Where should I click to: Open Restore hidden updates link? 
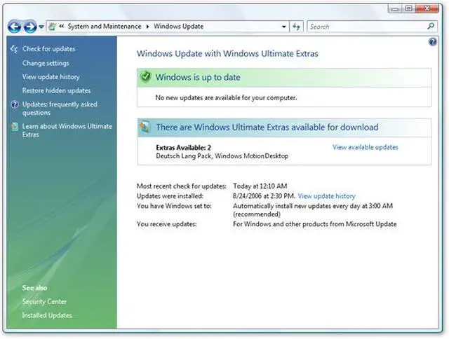[56, 90]
